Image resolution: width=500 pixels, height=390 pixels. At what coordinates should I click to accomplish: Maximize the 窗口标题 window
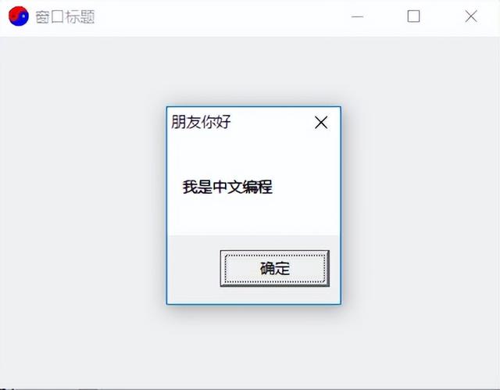413,16
